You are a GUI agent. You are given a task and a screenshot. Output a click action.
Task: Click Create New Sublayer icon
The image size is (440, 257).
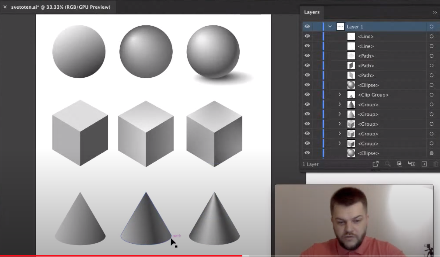[x=412, y=164]
